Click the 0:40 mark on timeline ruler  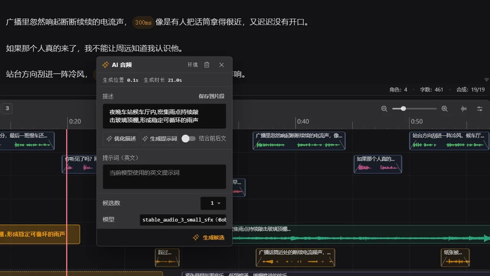click(x=303, y=122)
